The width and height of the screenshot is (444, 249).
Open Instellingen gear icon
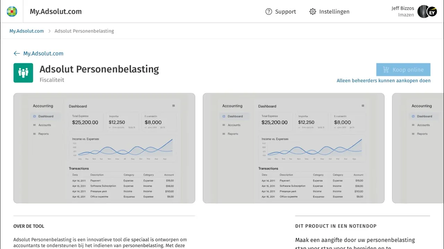coord(313,11)
